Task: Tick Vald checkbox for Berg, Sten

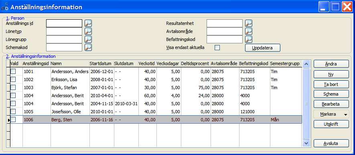Action: [x=13, y=119]
